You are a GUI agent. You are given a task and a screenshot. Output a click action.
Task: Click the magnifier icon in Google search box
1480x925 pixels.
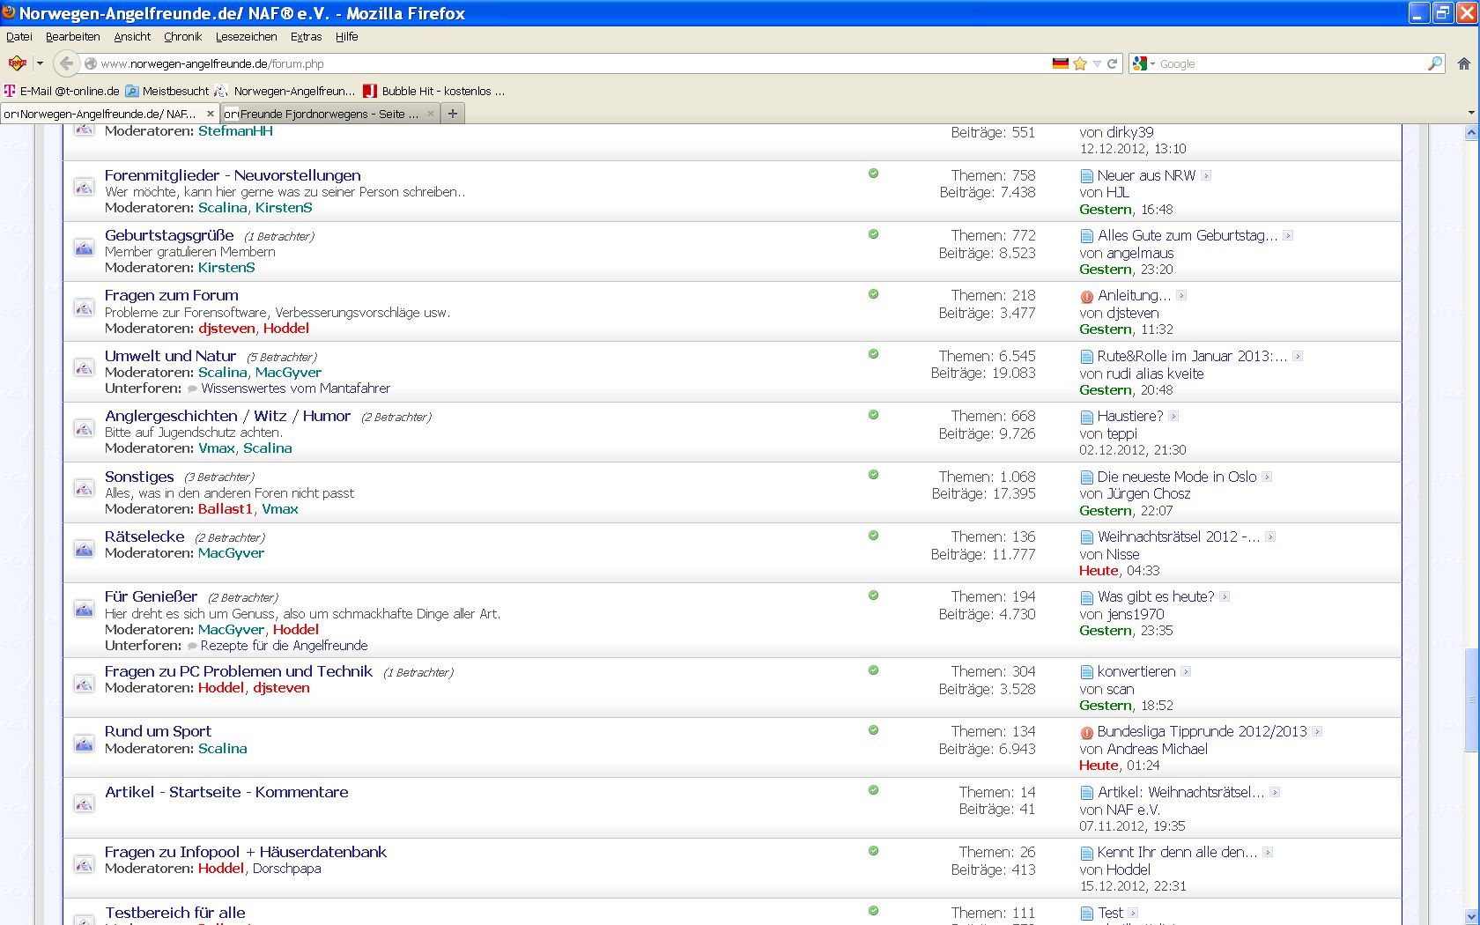tap(1434, 63)
